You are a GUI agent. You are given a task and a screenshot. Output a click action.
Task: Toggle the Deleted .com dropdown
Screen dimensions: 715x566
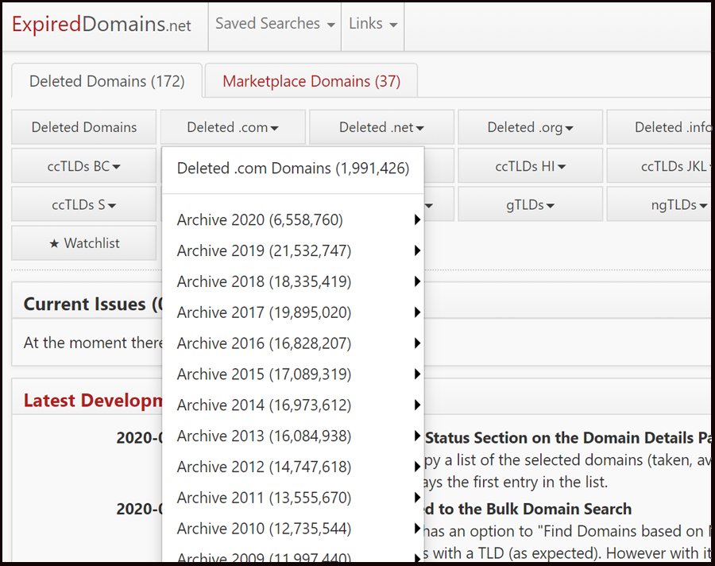pyautogui.click(x=233, y=127)
